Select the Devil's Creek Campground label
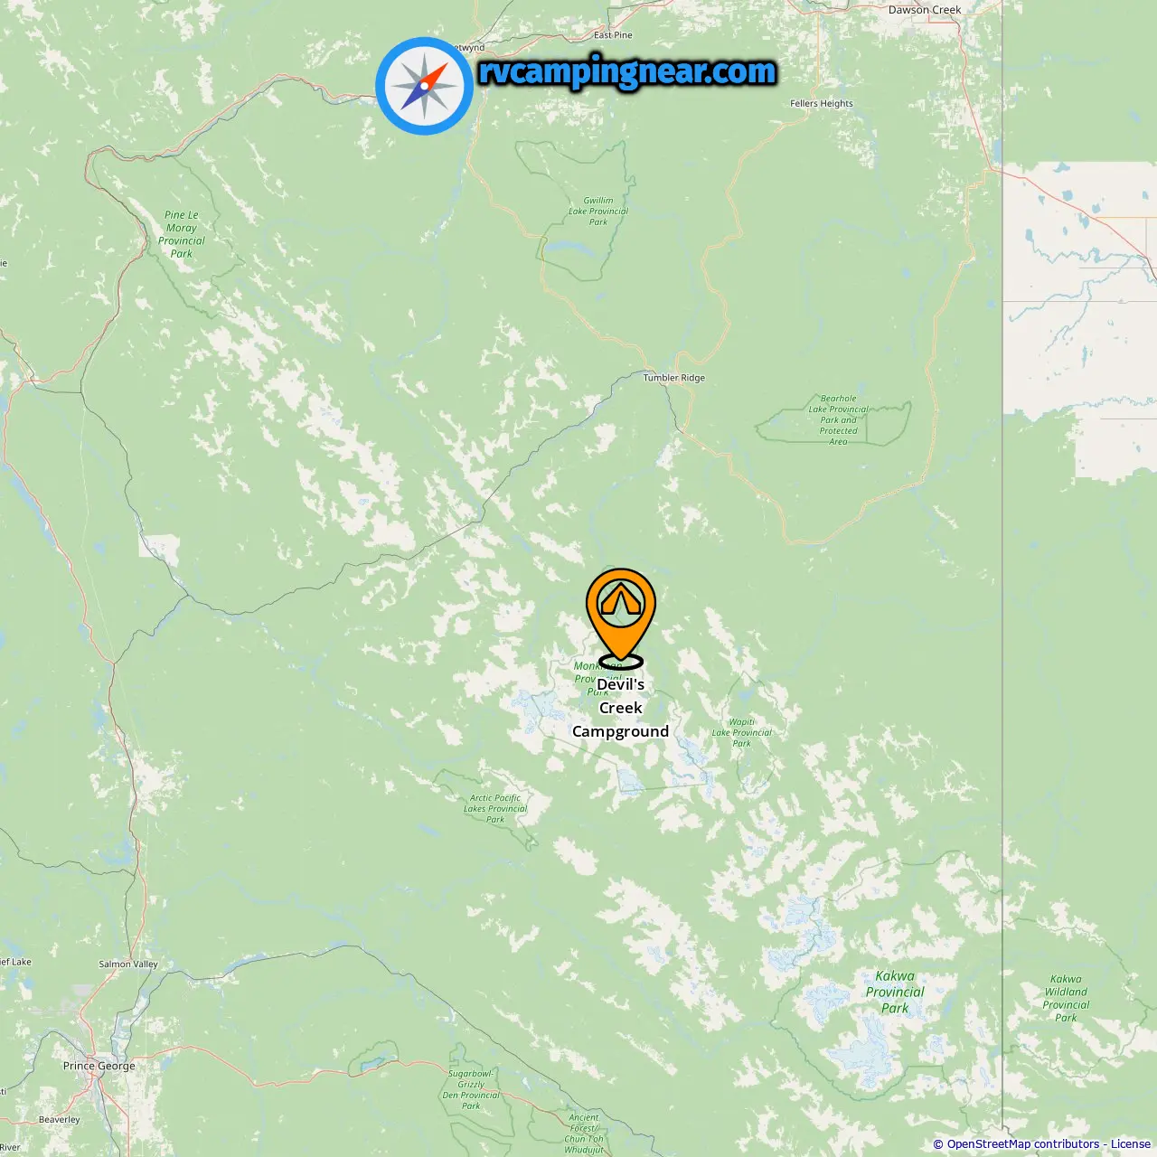Image resolution: width=1157 pixels, height=1157 pixels. [x=621, y=708]
